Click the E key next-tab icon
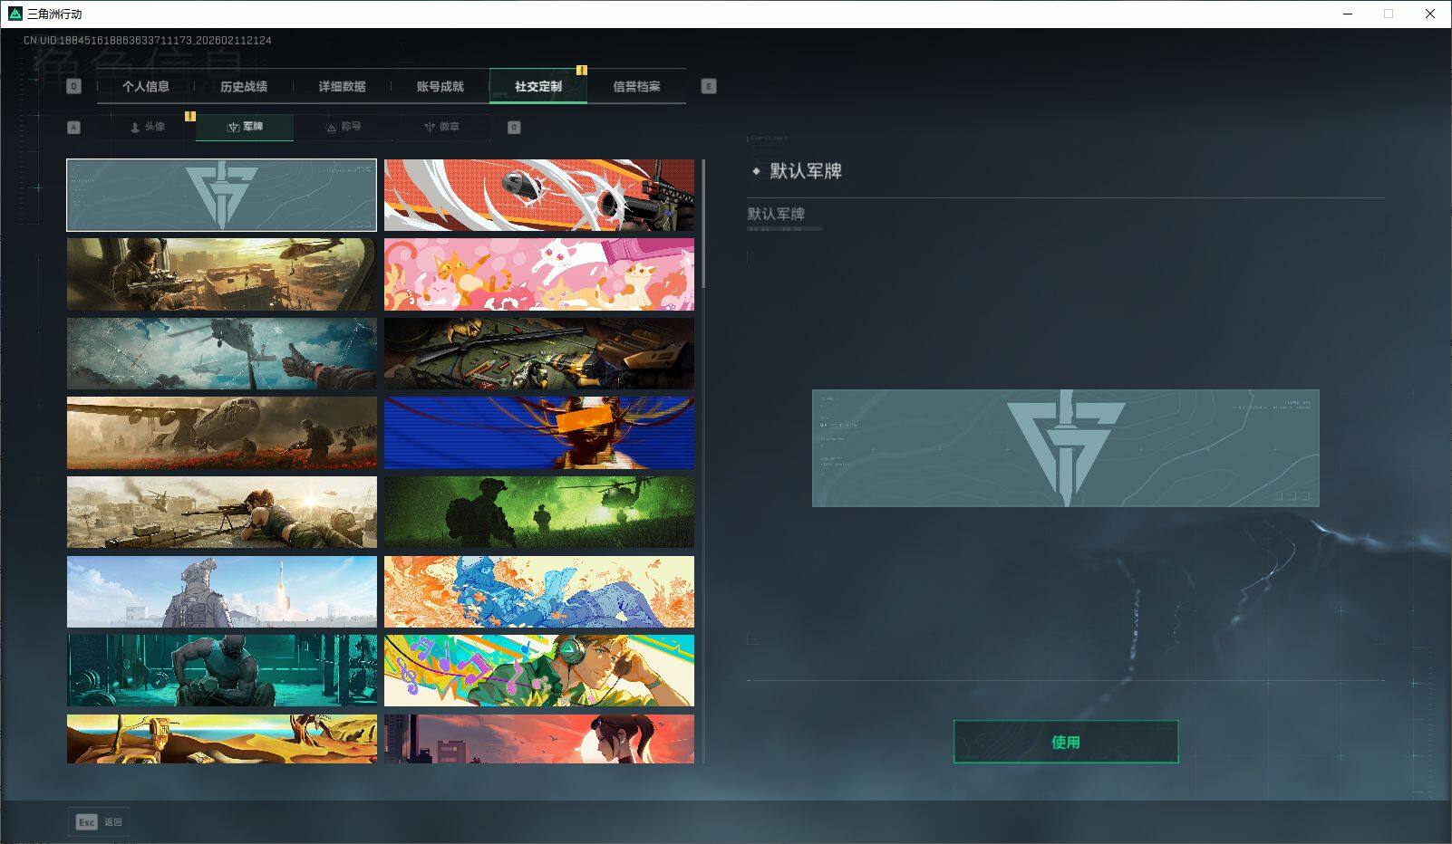The image size is (1452, 844). point(709,86)
